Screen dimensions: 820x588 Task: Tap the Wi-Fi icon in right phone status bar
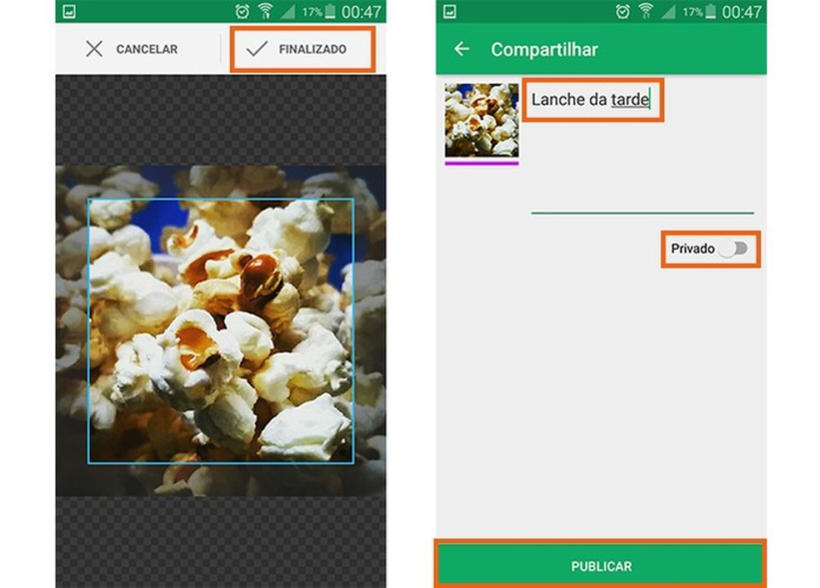[646, 11]
